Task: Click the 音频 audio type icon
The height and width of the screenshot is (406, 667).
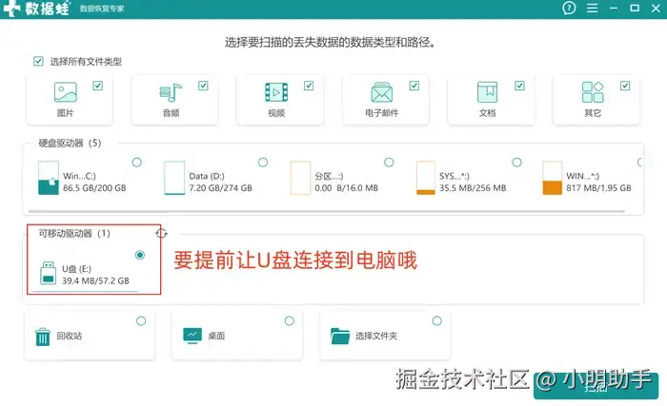Action: [171, 92]
